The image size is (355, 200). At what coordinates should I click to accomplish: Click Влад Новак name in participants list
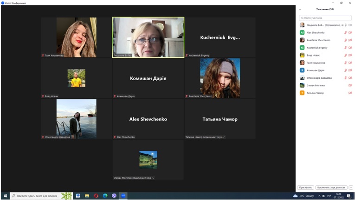click(x=313, y=55)
